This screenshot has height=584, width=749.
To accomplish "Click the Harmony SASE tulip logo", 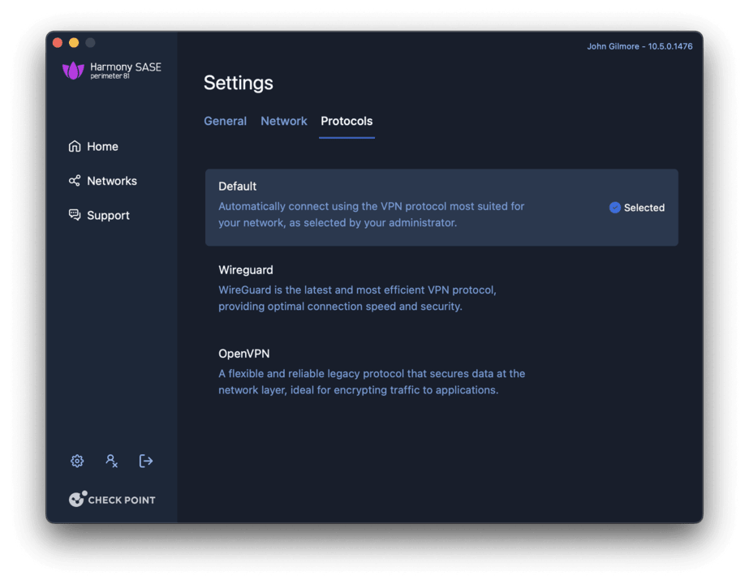I will point(75,71).
